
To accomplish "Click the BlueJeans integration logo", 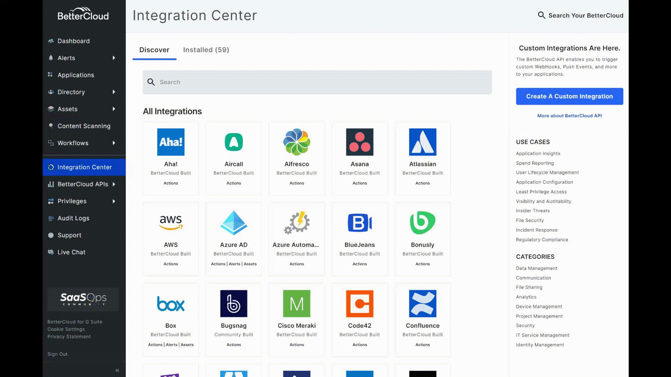I will tap(360, 223).
